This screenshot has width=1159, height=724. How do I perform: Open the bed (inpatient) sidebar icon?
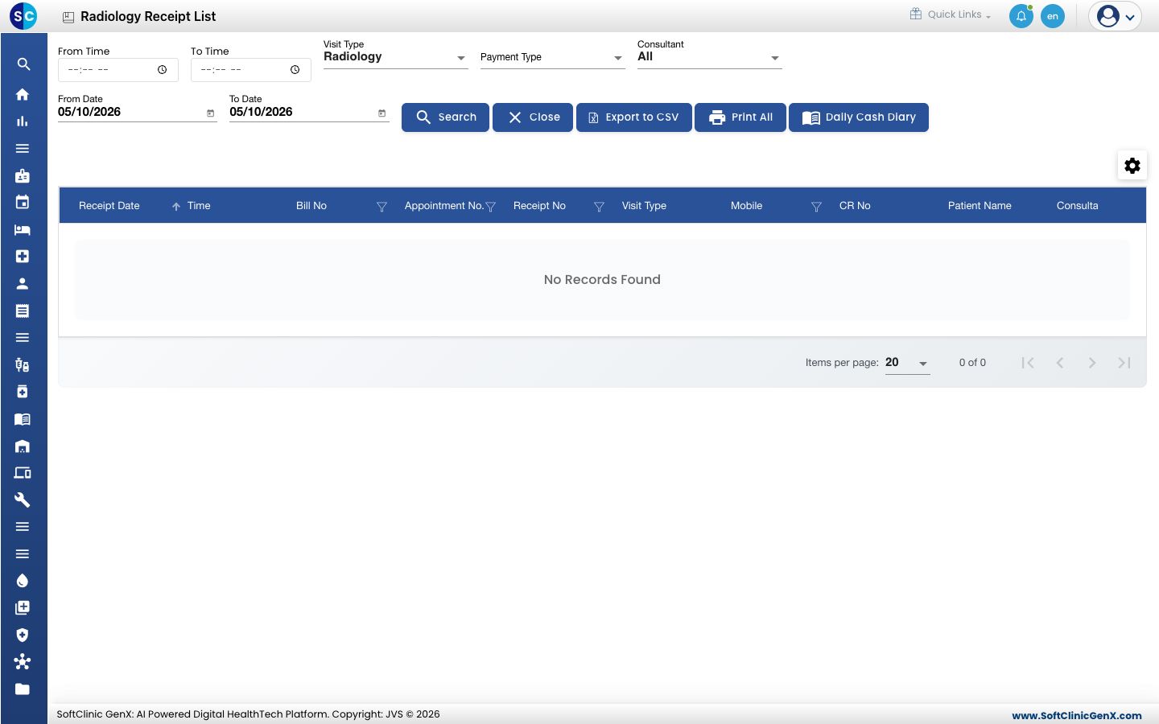pyautogui.click(x=23, y=230)
